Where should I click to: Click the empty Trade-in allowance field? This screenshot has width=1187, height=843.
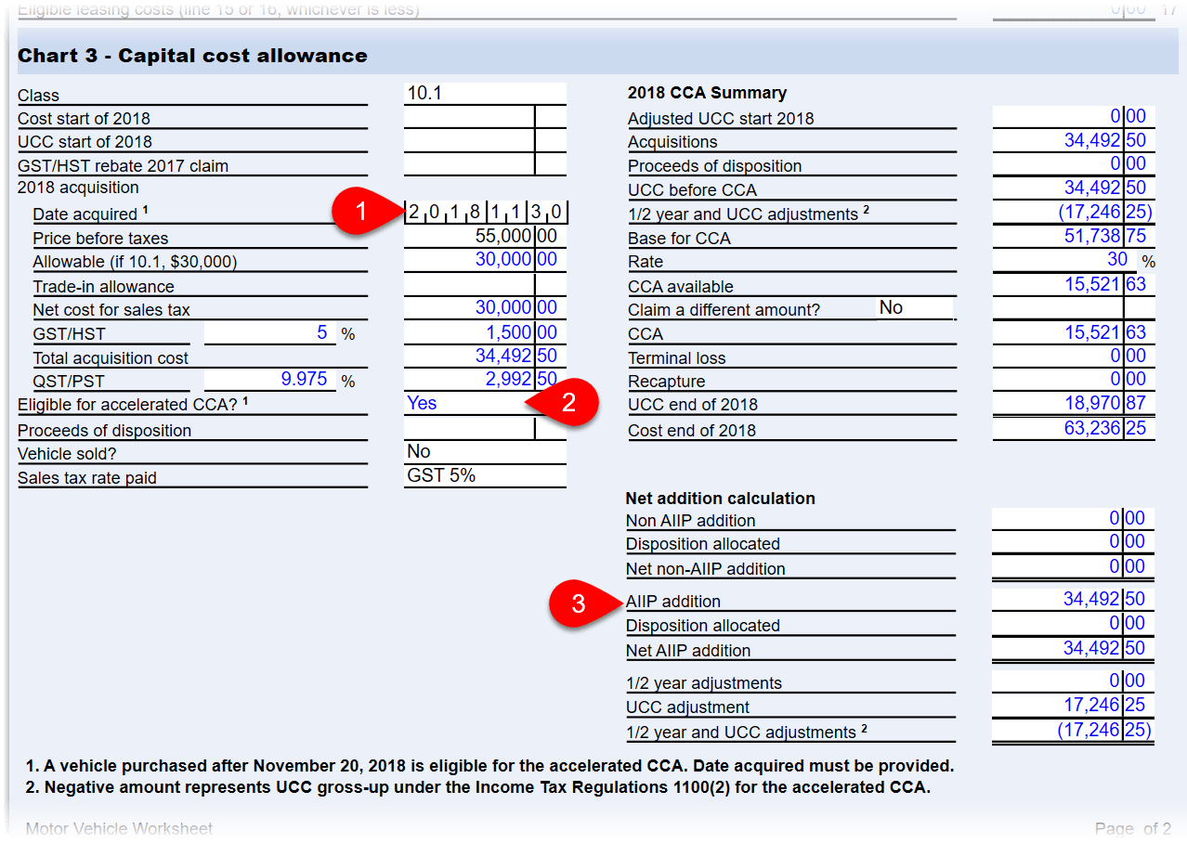(485, 285)
